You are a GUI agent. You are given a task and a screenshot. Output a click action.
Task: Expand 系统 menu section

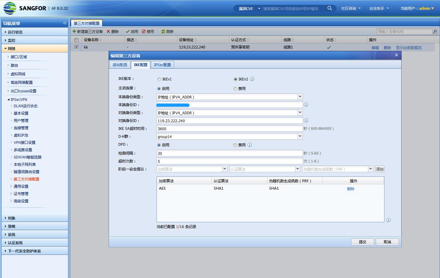tap(35, 234)
